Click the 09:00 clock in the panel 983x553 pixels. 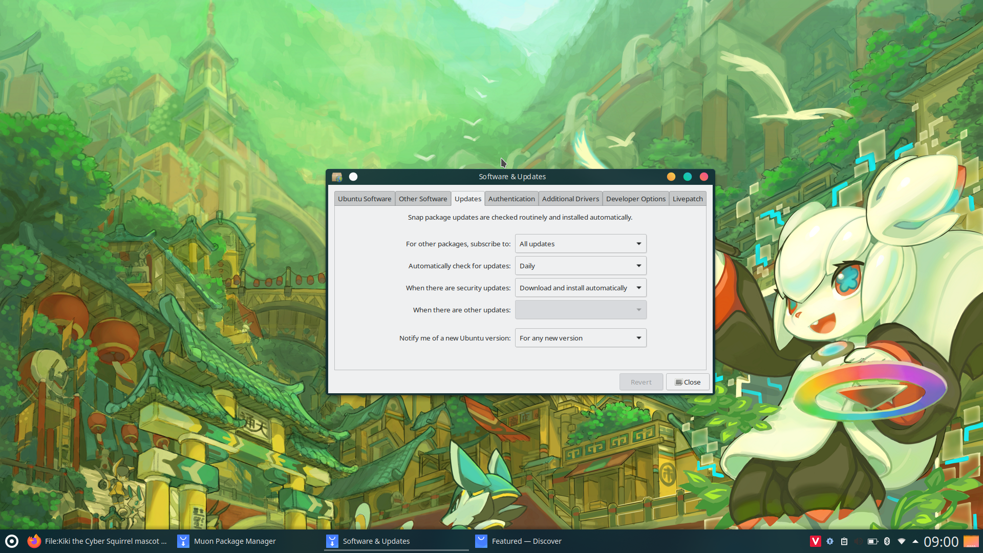pyautogui.click(x=941, y=542)
